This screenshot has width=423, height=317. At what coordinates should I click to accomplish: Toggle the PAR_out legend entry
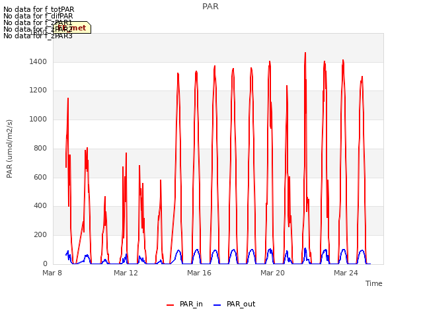tap(234, 304)
